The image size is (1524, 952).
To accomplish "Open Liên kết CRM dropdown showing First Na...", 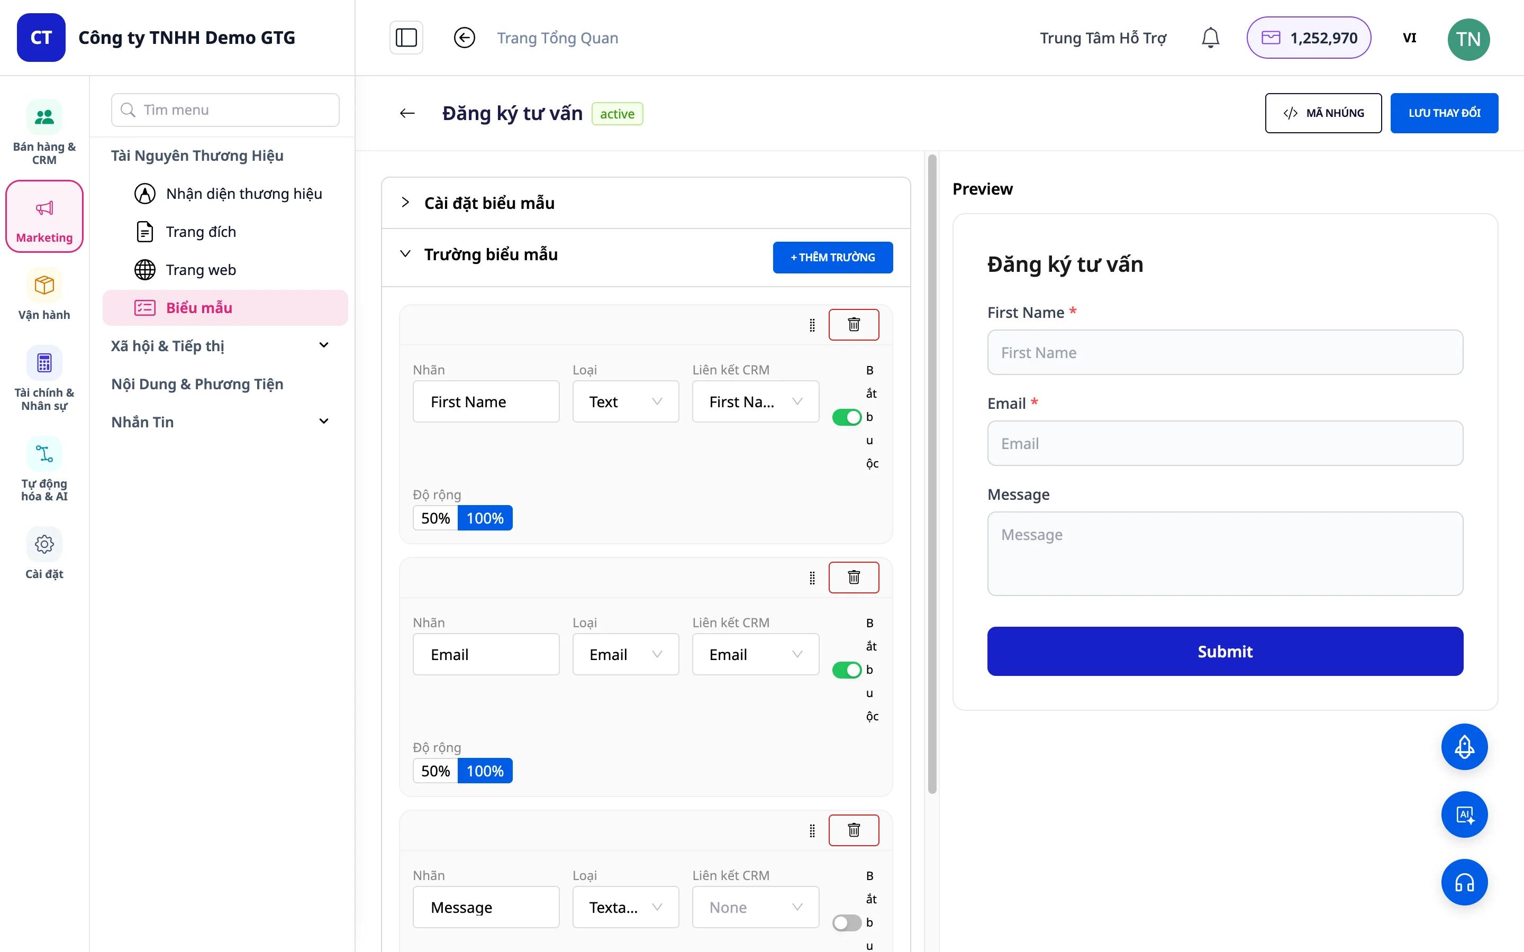I will pos(755,402).
